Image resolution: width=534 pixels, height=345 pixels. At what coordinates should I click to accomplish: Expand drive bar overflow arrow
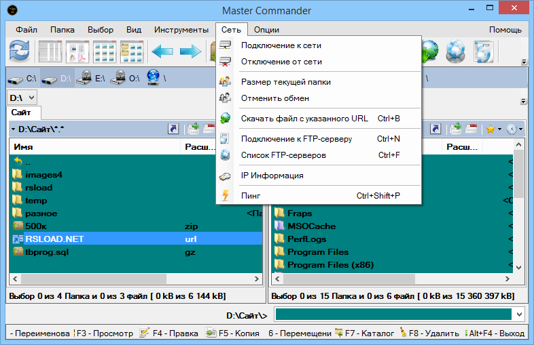point(524,101)
